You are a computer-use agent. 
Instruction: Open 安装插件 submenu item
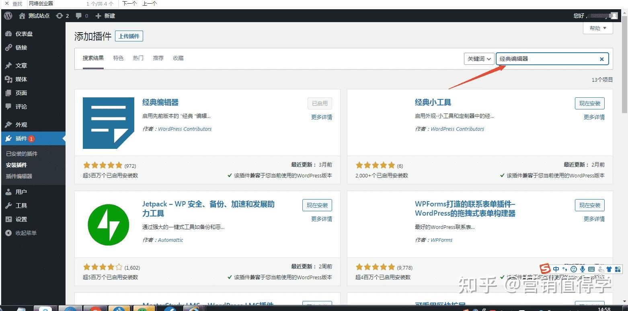(16, 165)
